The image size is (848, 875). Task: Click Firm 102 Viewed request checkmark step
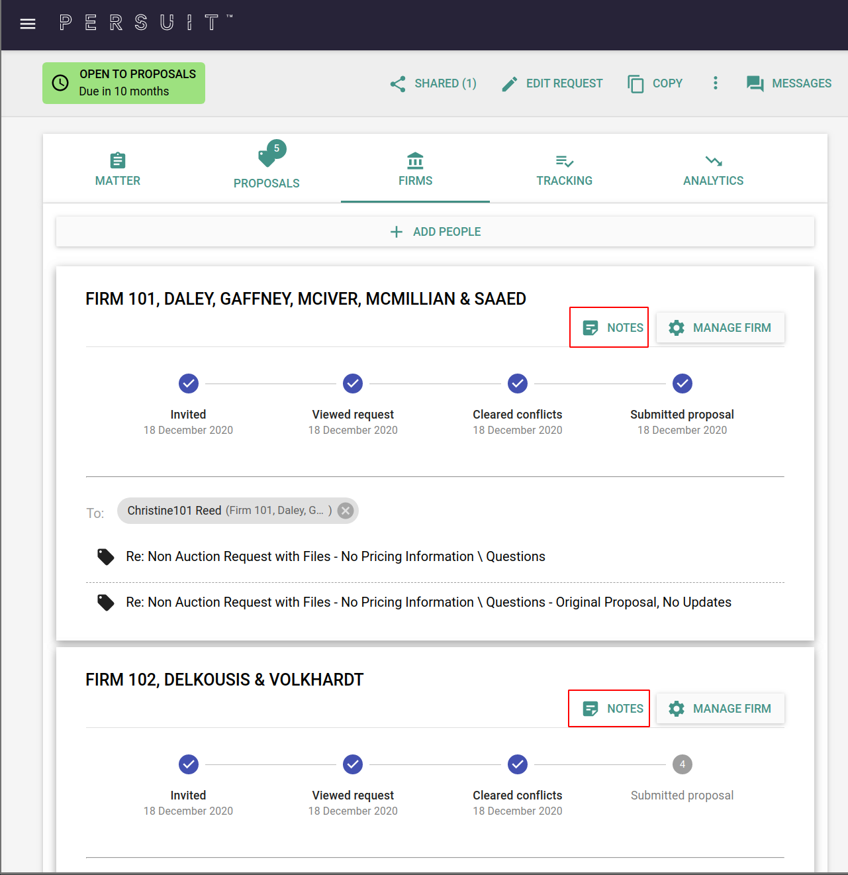coord(353,764)
